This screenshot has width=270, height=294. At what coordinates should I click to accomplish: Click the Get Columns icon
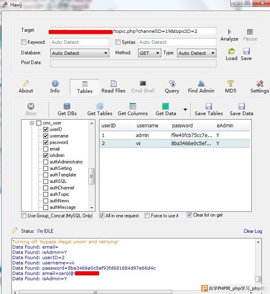(x=132, y=106)
